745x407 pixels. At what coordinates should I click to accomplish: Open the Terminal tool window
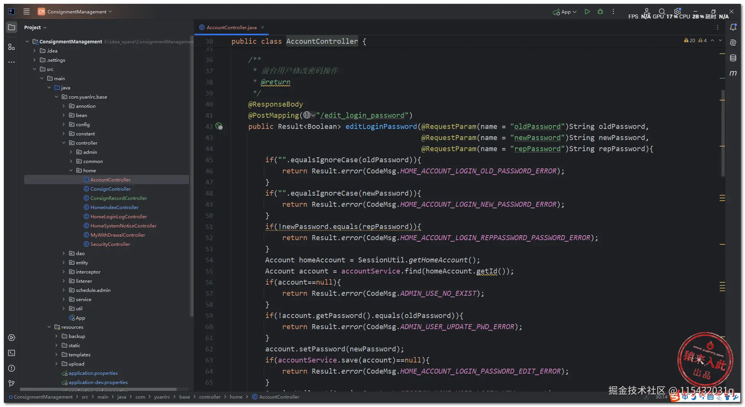12,353
